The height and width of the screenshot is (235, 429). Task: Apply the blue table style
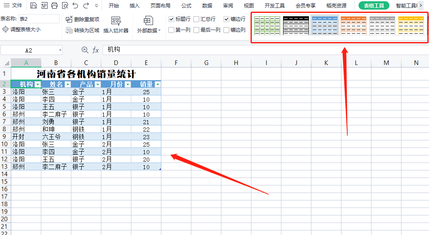pos(325,25)
